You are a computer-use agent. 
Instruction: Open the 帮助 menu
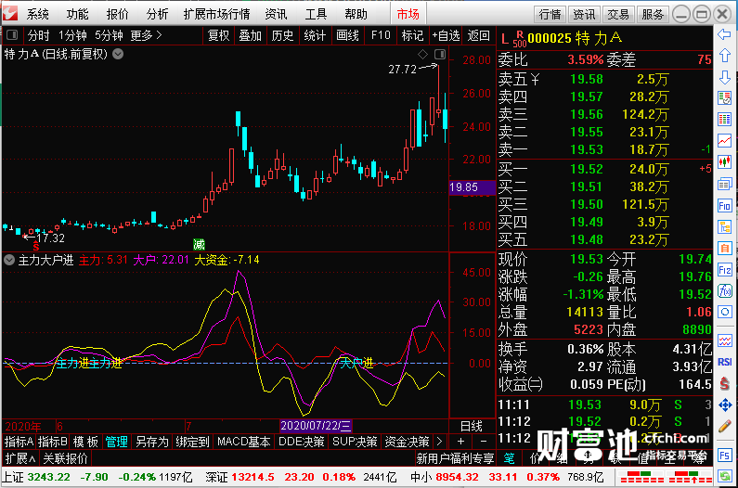coord(356,14)
